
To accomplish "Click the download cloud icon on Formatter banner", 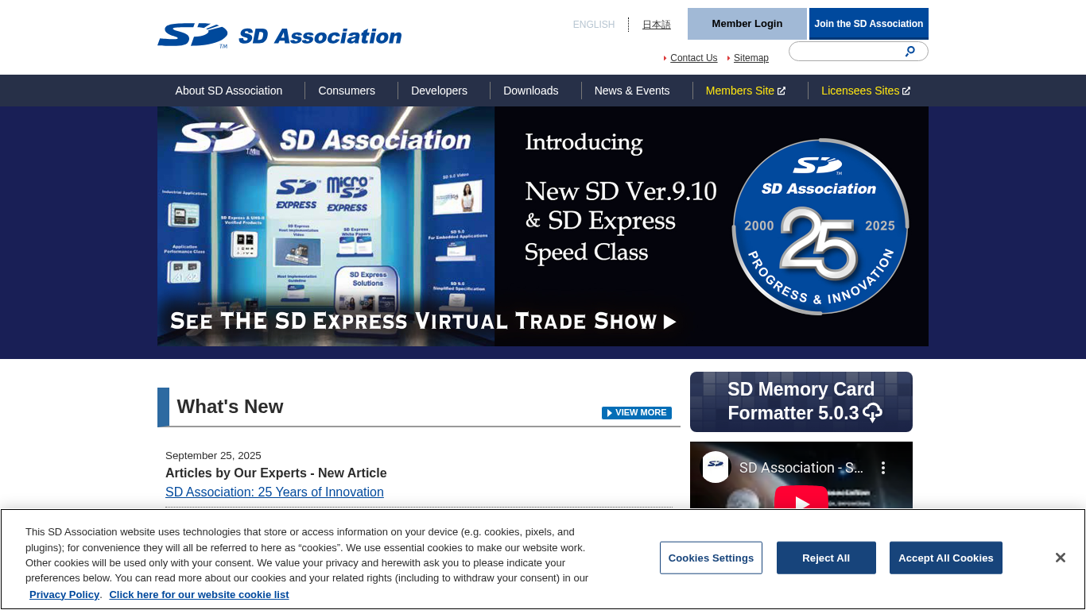I will [x=873, y=413].
